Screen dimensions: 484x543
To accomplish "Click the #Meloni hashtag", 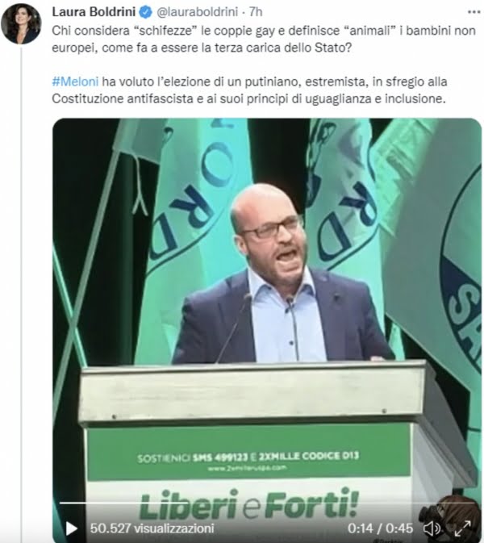I will [75, 81].
